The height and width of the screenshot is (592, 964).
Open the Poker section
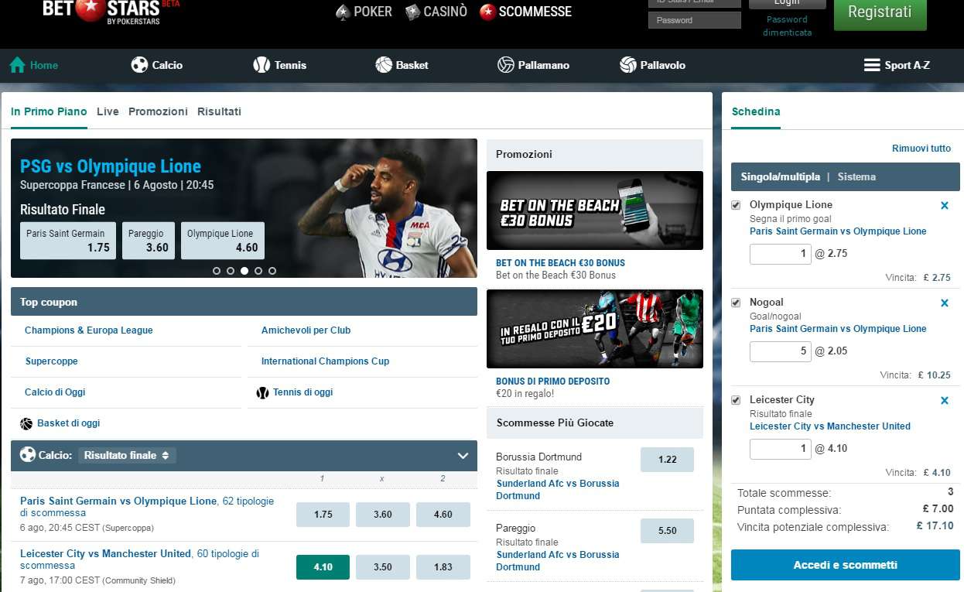click(364, 12)
